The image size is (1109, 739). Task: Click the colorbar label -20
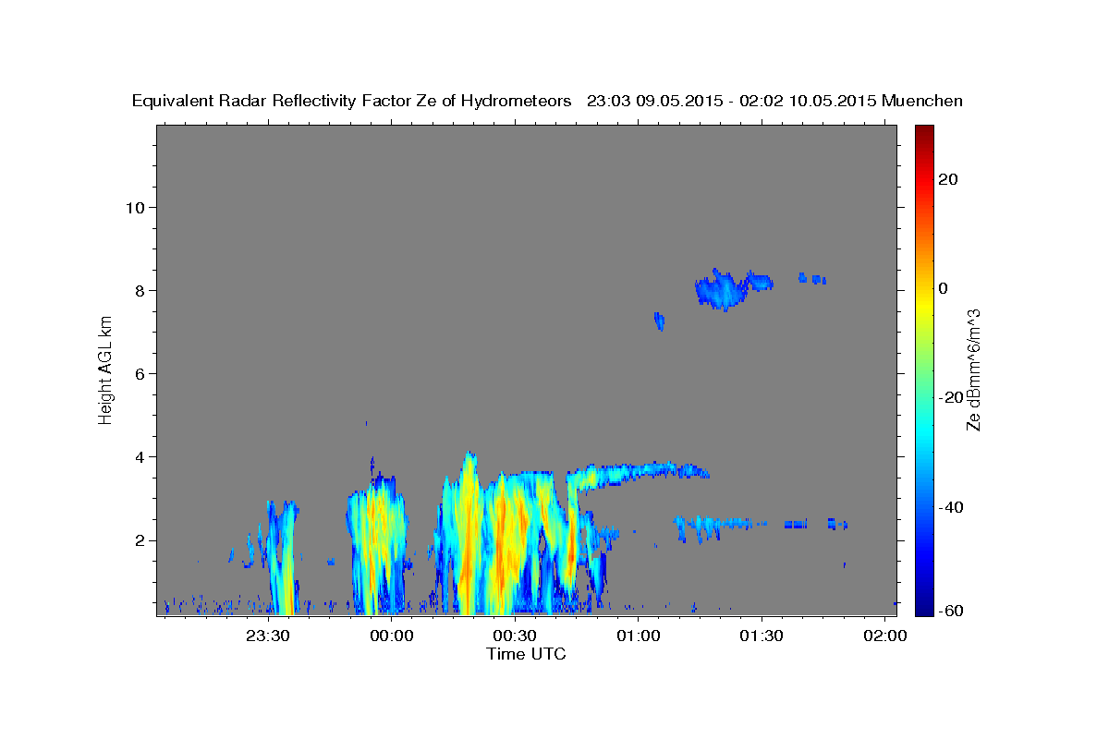coord(951,397)
